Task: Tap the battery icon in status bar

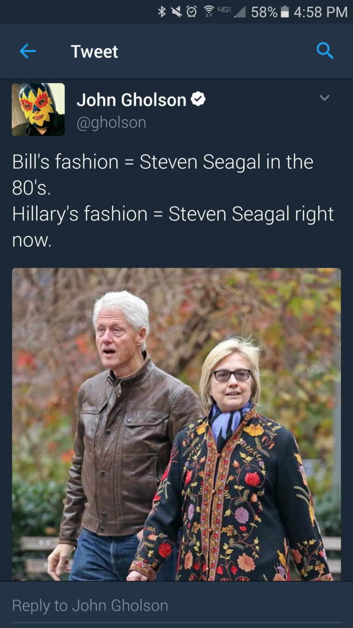Action: (x=285, y=12)
